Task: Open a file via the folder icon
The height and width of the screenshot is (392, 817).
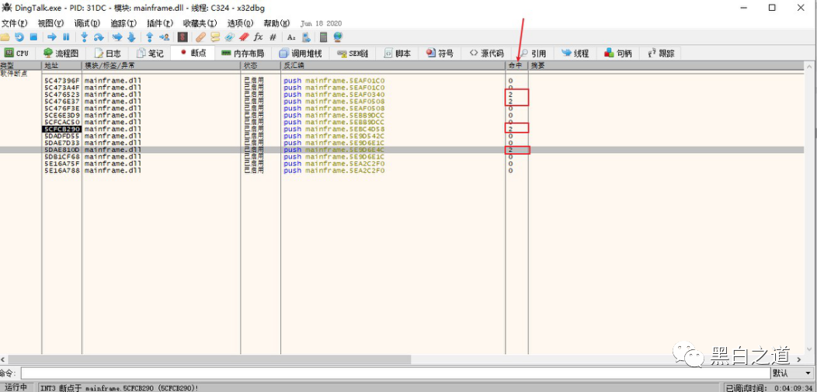Action: pos(5,37)
